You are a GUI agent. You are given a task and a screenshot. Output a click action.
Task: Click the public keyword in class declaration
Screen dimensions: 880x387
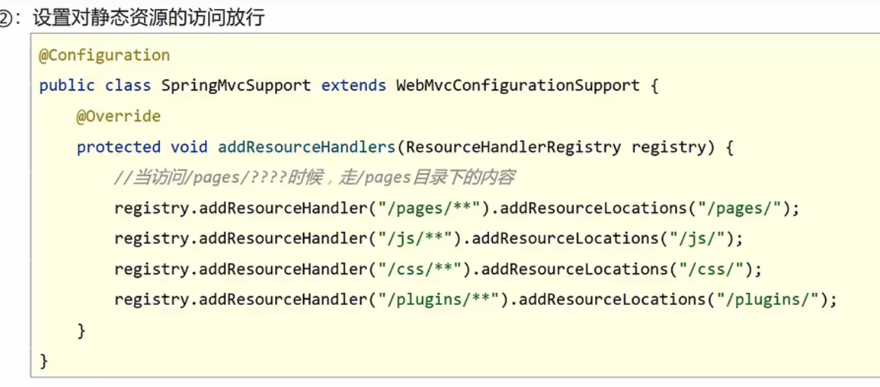67,86
